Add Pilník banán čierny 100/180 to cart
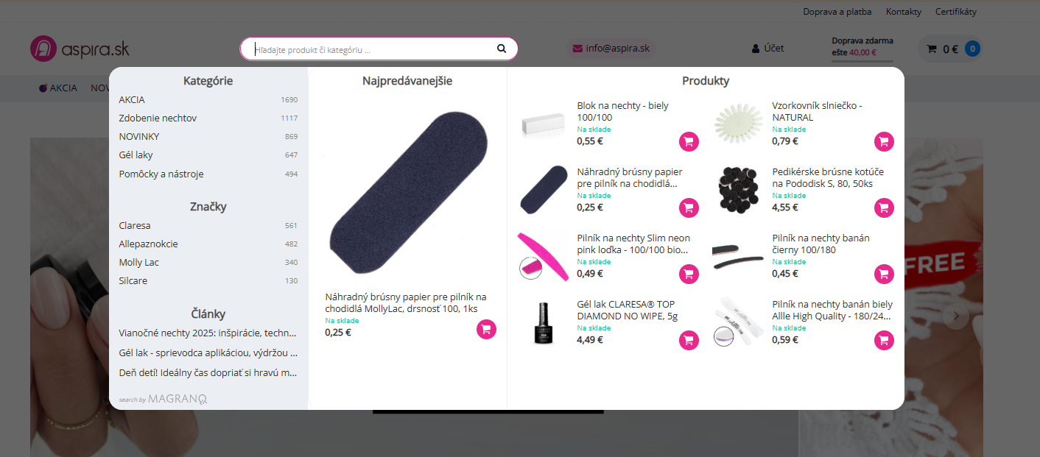The width and height of the screenshot is (1040, 457). click(884, 274)
